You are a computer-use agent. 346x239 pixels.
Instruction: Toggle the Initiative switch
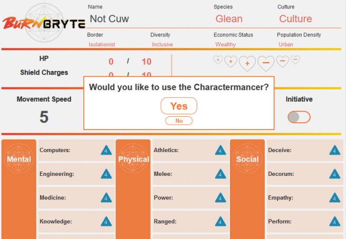tap(299, 117)
